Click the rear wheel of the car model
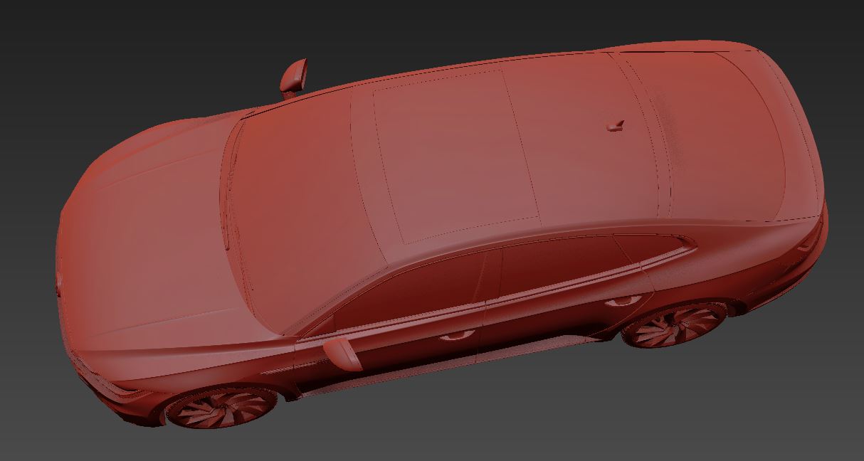This screenshot has width=864, height=461. [x=673, y=325]
